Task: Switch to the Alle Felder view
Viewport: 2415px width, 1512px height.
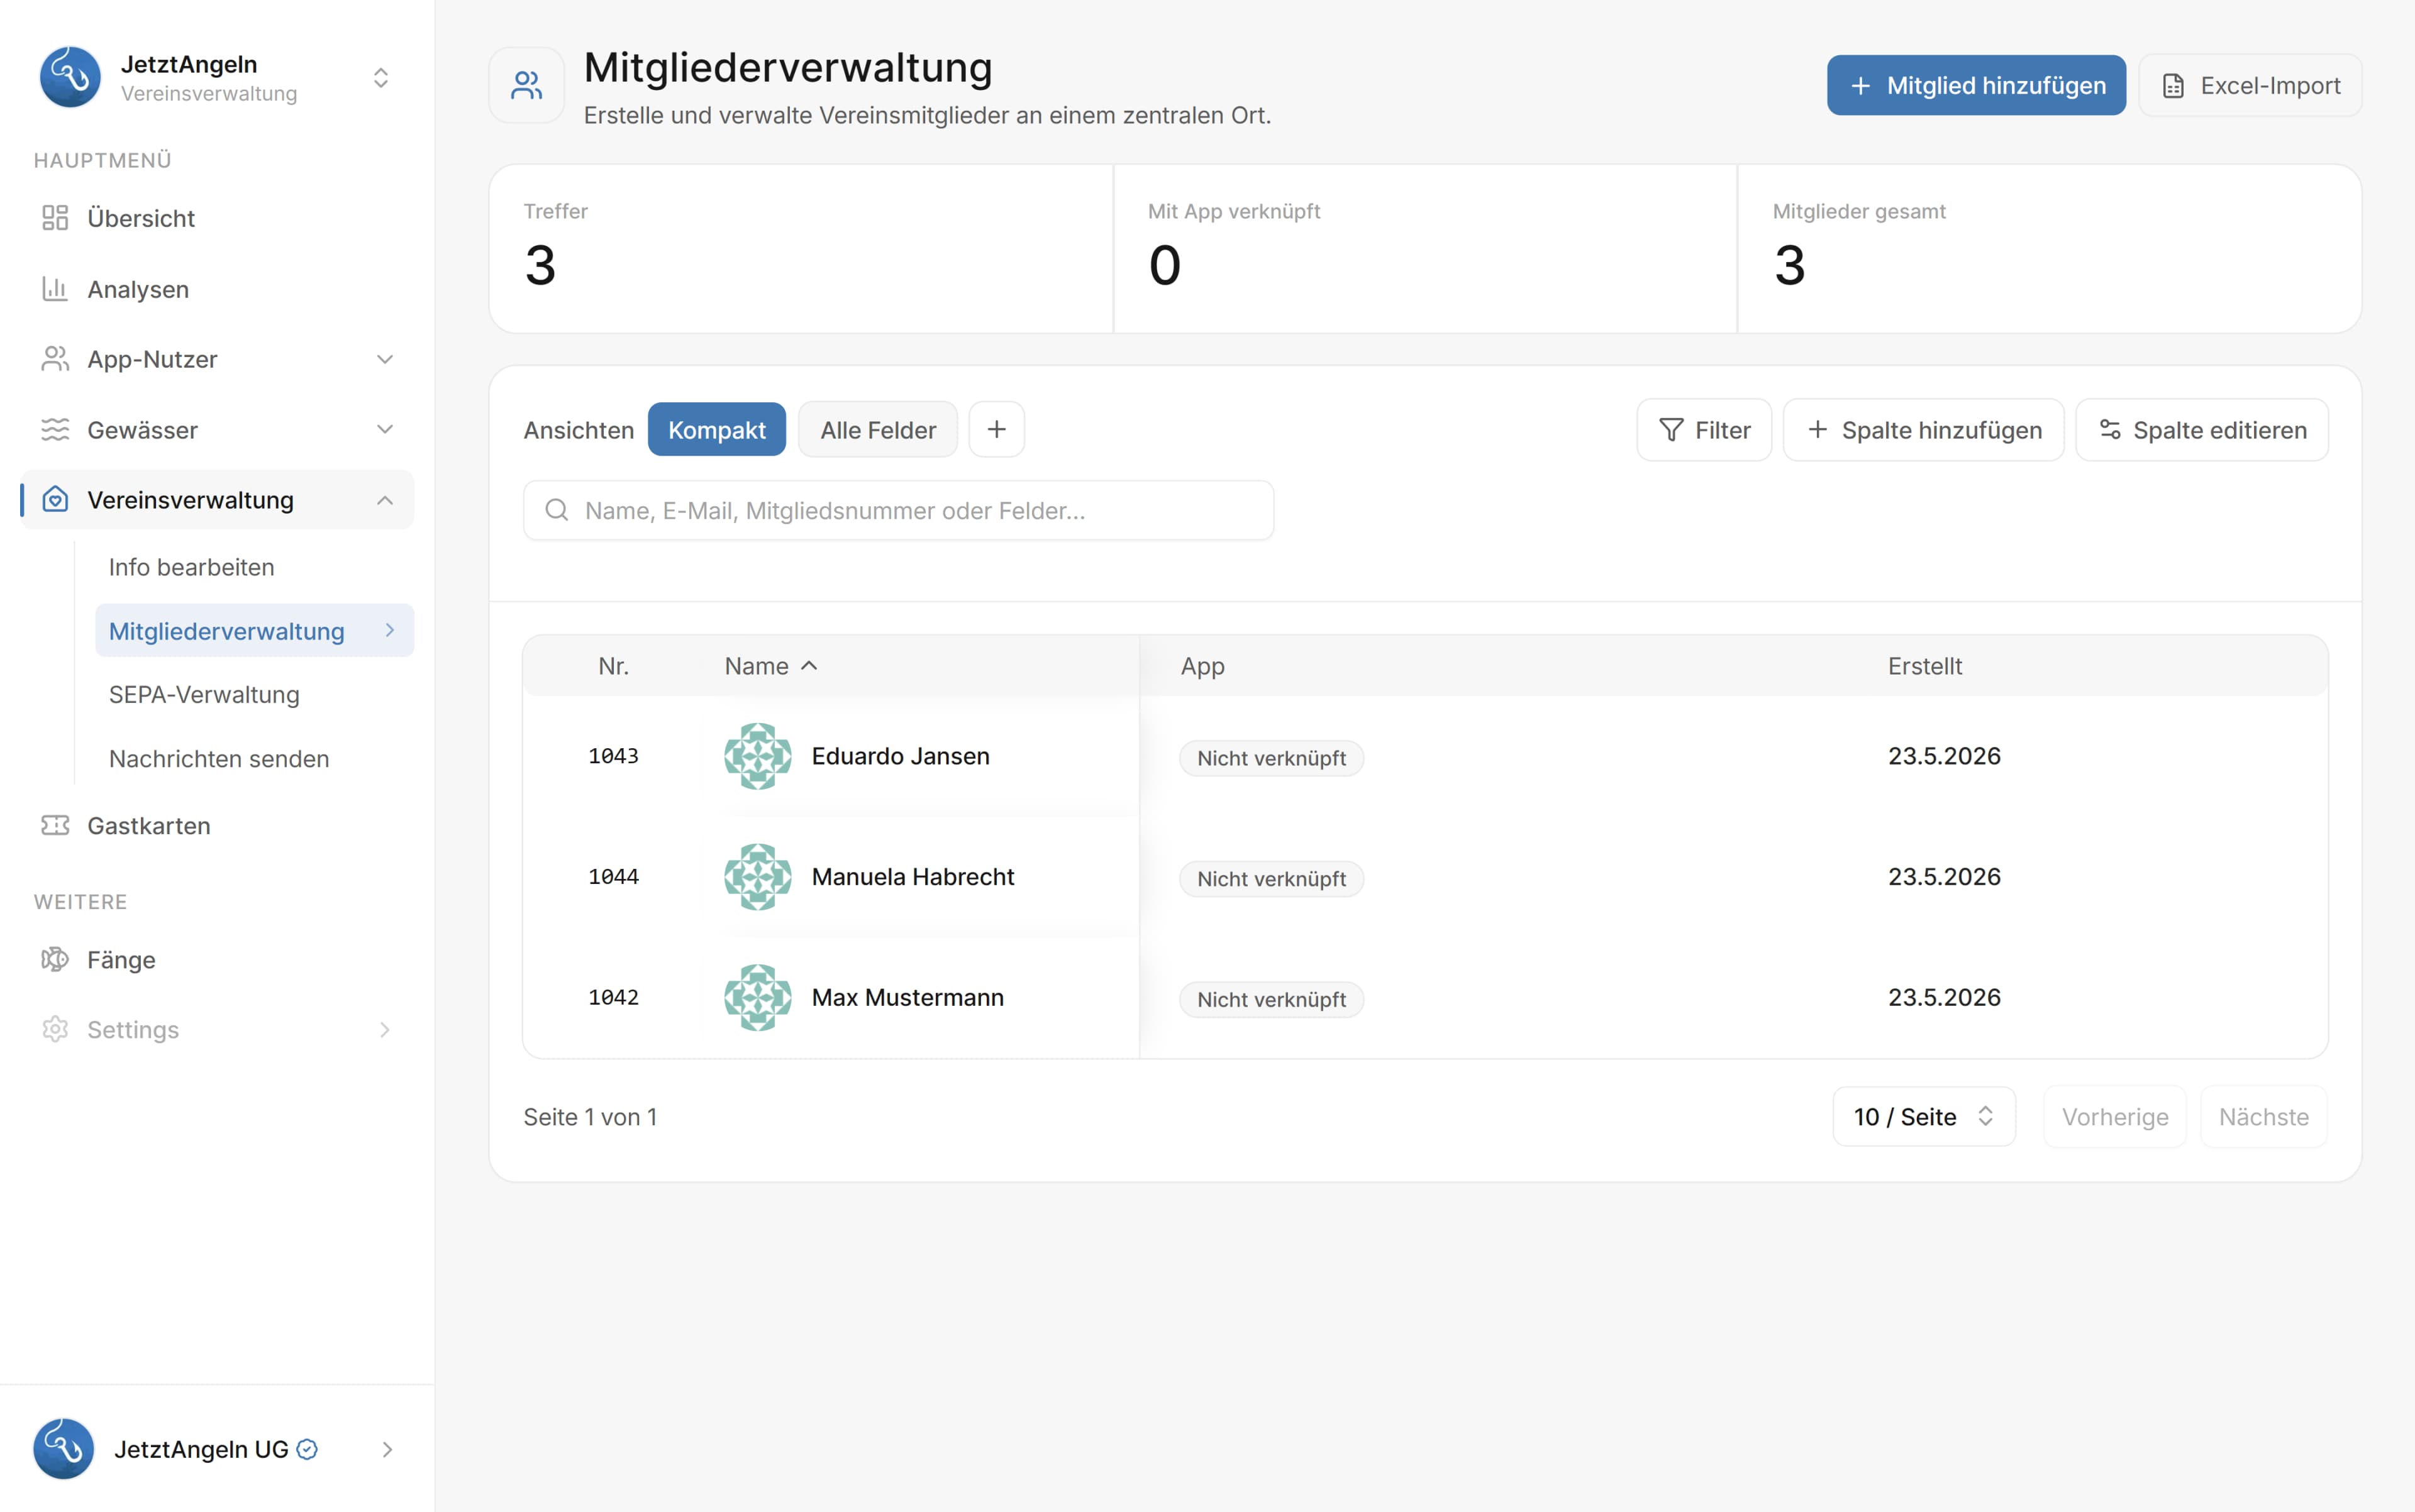Action: click(x=877, y=430)
